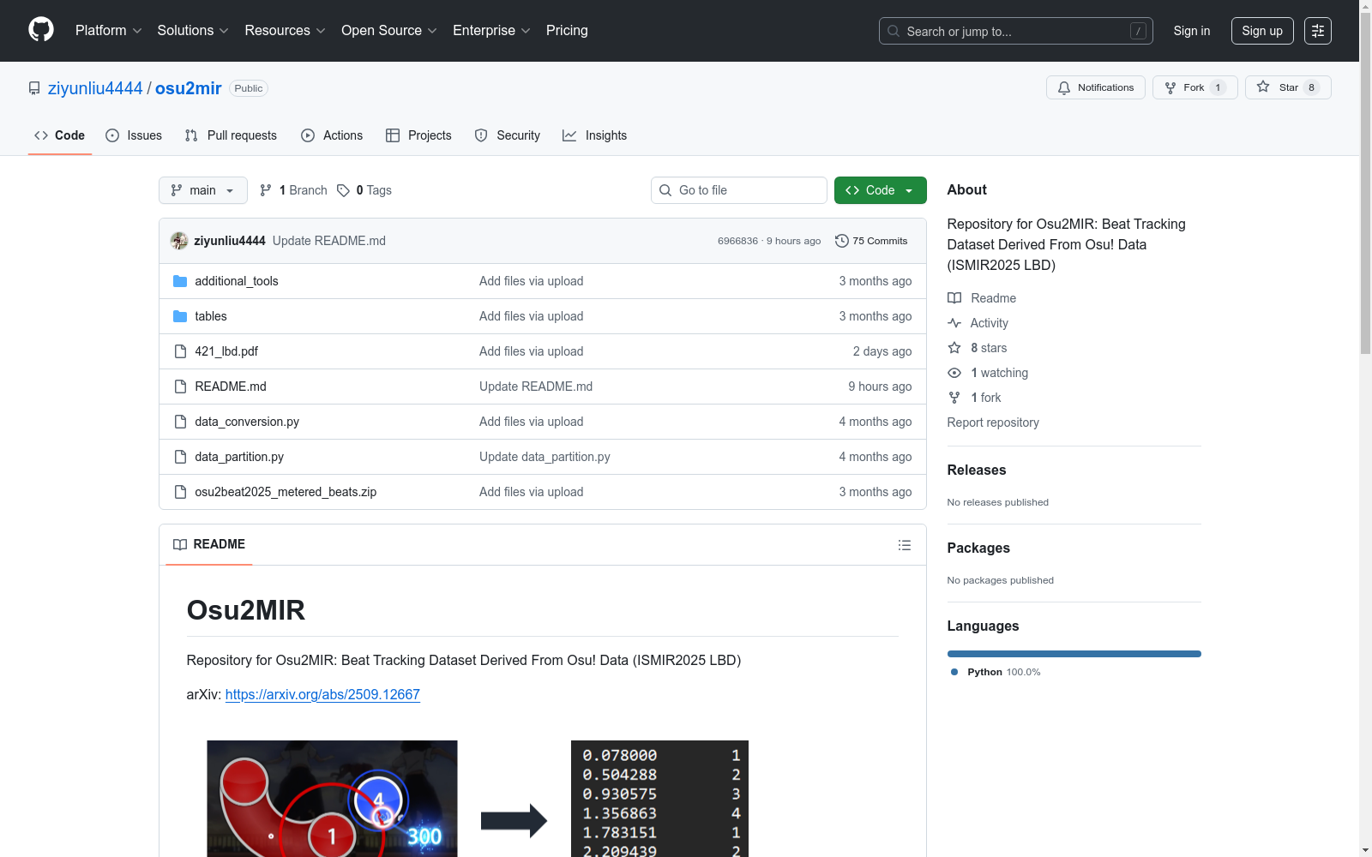Focus the Search or jump to field
Screen dimensions: 1372x857
1015,31
